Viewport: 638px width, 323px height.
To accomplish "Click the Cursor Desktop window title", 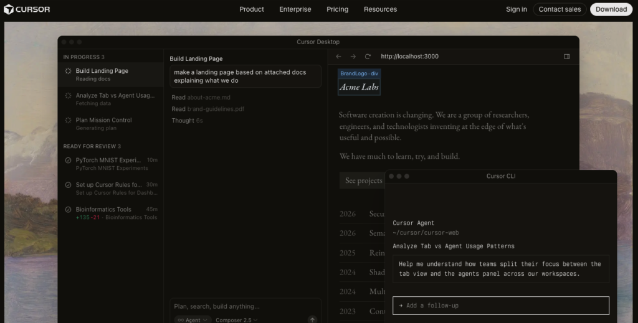I will click(x=318, y=42).
